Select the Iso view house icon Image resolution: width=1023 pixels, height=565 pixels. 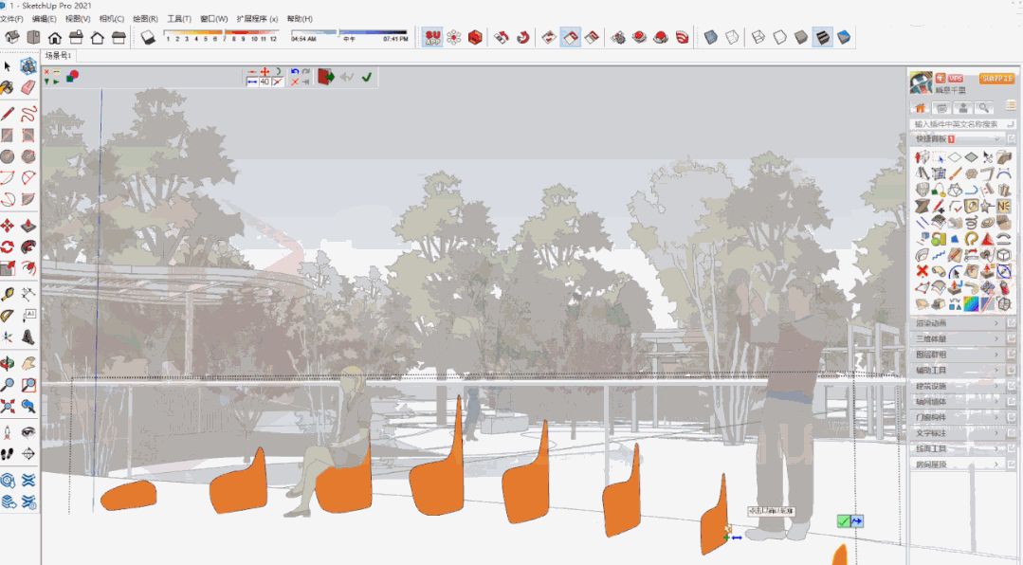pos(12,37)
